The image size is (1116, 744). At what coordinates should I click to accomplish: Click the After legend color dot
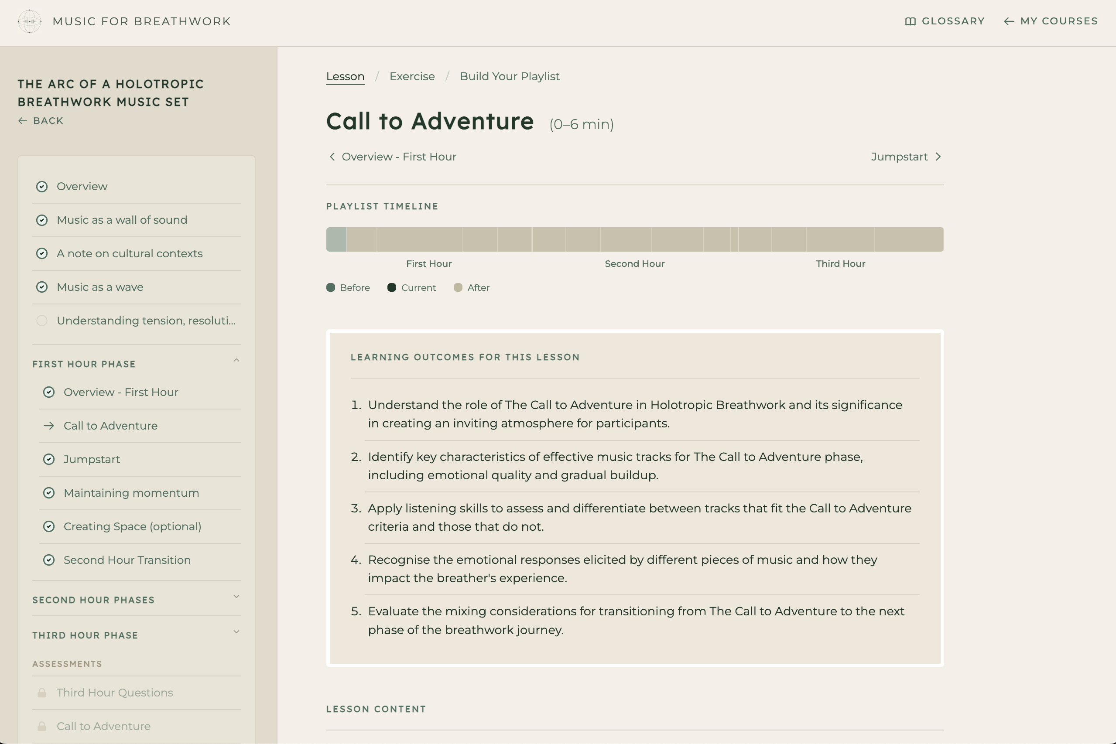tap(458, 287)
